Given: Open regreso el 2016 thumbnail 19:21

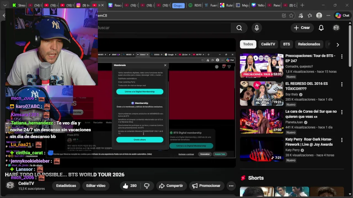Looking at the screenshot, I should (x=261, y=94).
